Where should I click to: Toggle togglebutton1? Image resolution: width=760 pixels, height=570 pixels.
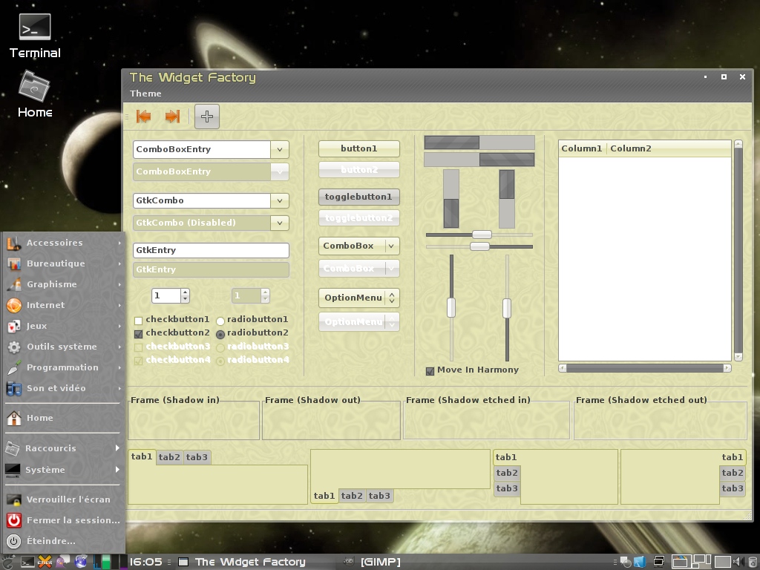tap(358, 197)
